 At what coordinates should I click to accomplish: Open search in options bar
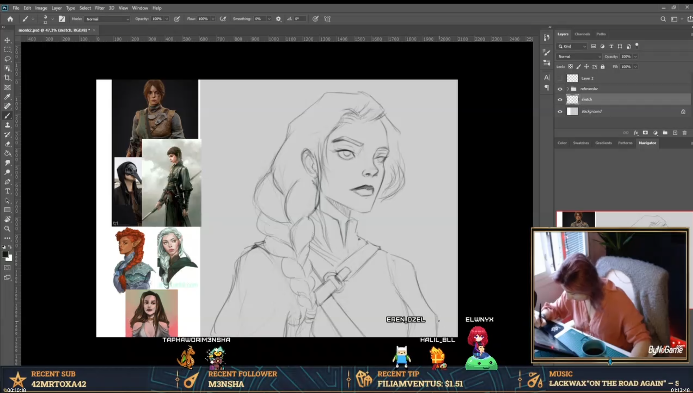point(663,19)
